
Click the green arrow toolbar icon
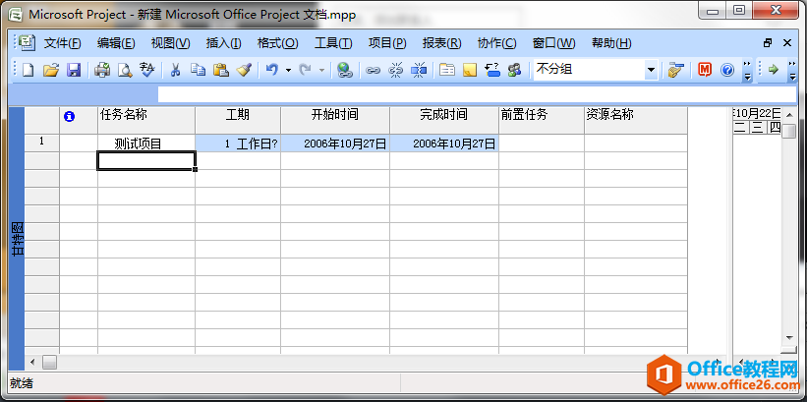point(773,70)
